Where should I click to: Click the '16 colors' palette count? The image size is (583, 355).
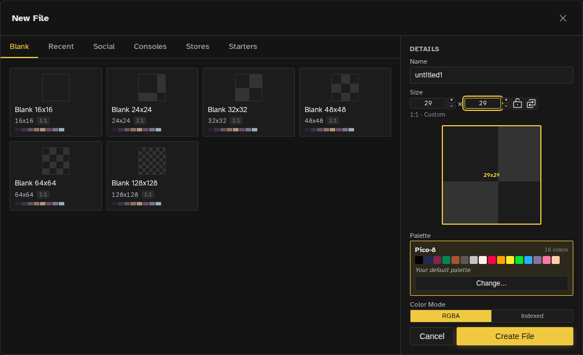pos(556,250)
